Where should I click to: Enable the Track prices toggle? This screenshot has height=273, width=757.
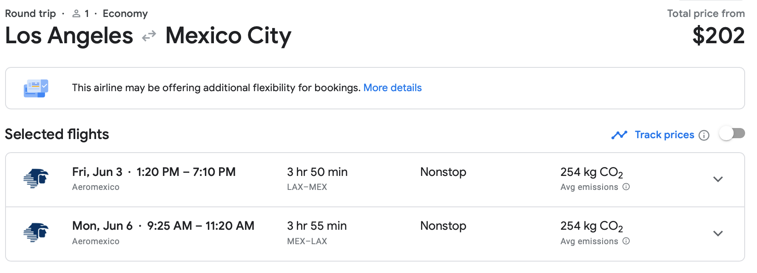[732, 134]
